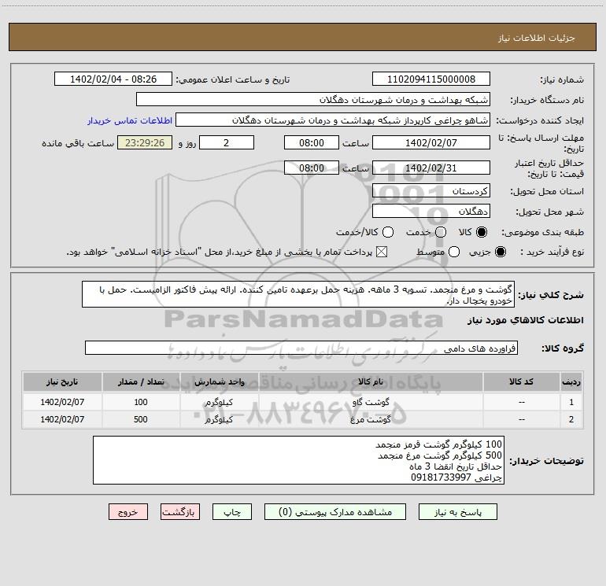Click the تعداد / مقدار column header
Screen dimensions: 606x586
pyautogui.click(x=141, y=382)
